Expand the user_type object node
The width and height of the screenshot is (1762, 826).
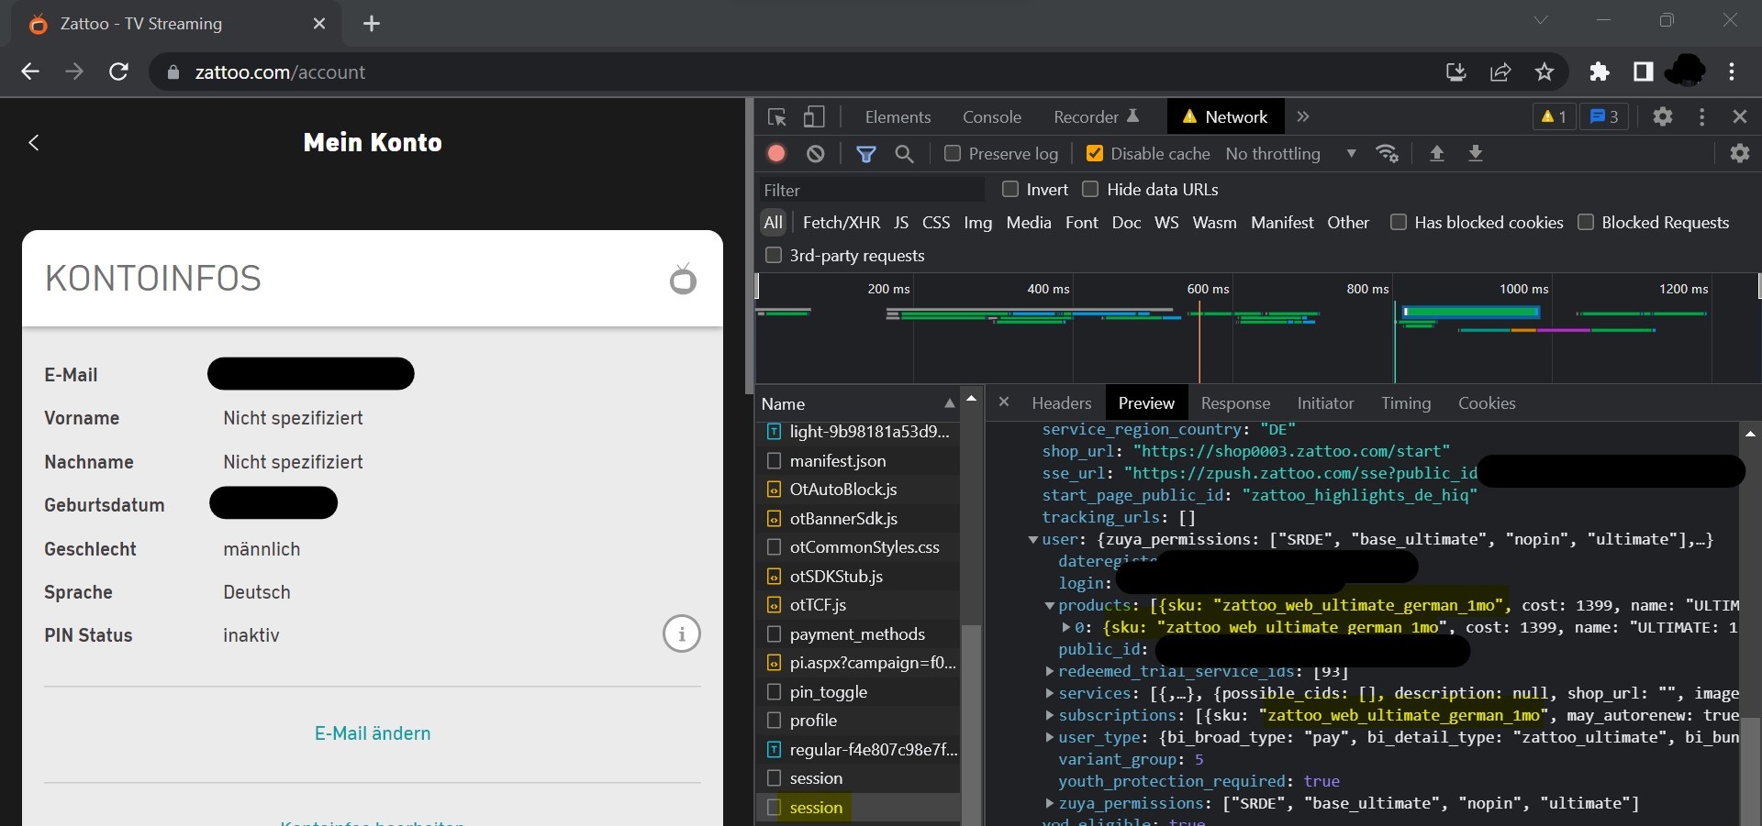(x=1050, y=737)
